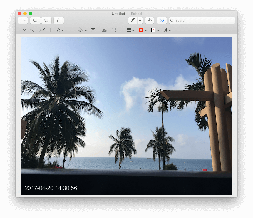Image resolution: width=253 pixels, height=218 pixels.
Task: Open the Adjust Size tool
Action: pos(113,30)
